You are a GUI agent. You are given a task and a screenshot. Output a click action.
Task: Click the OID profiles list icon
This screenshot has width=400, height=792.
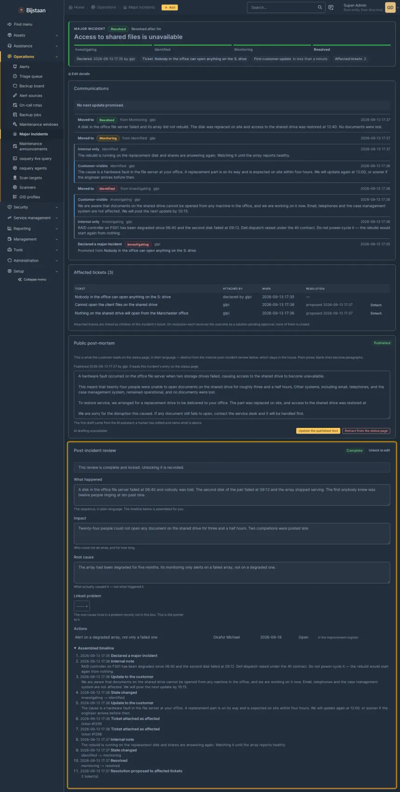pyautogui.click(x=15, y=197)
